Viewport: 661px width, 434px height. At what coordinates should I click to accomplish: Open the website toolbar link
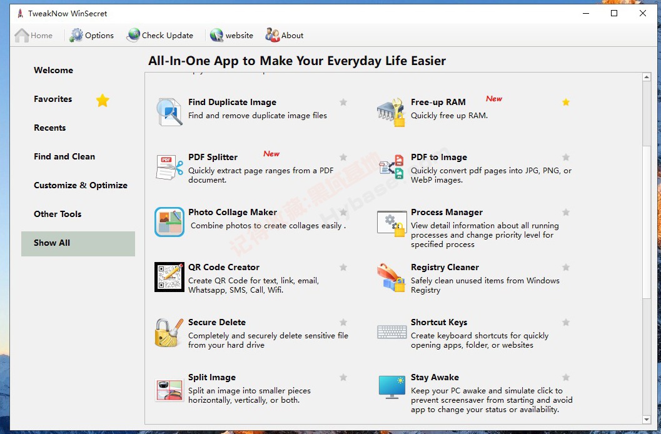pos(232,36)
